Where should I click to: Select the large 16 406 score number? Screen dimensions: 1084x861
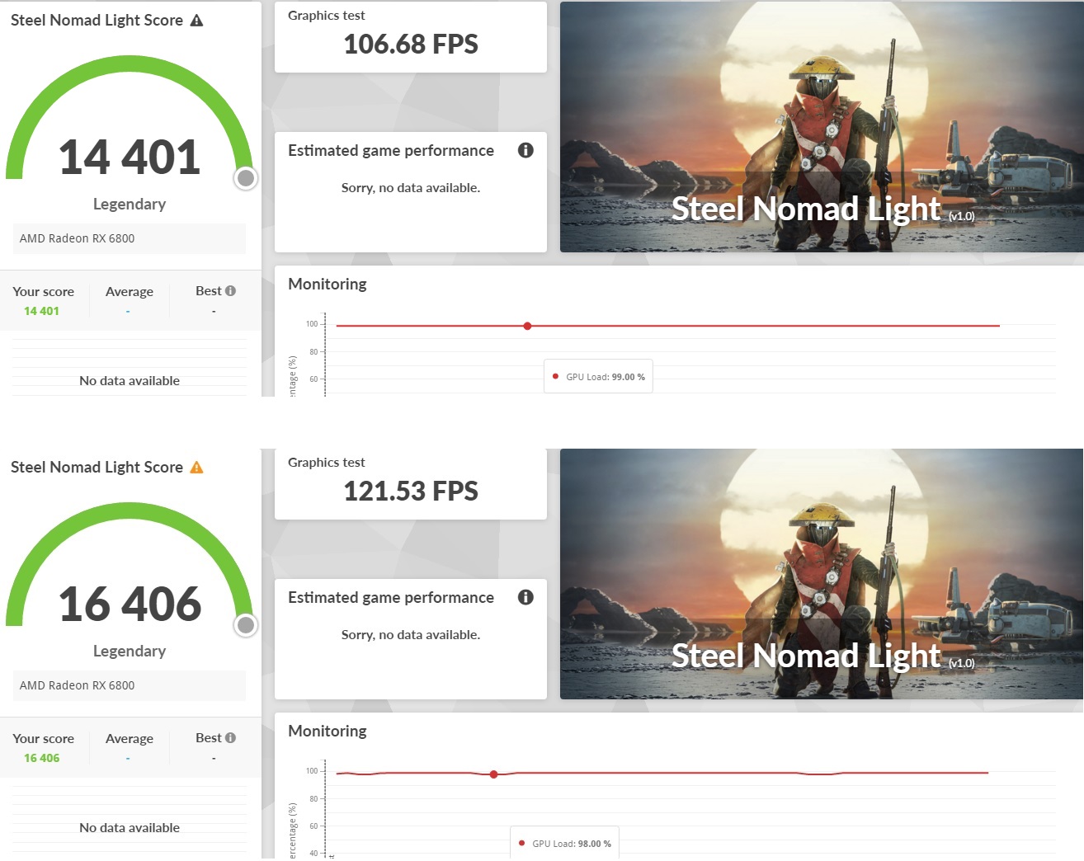[130, 604]
